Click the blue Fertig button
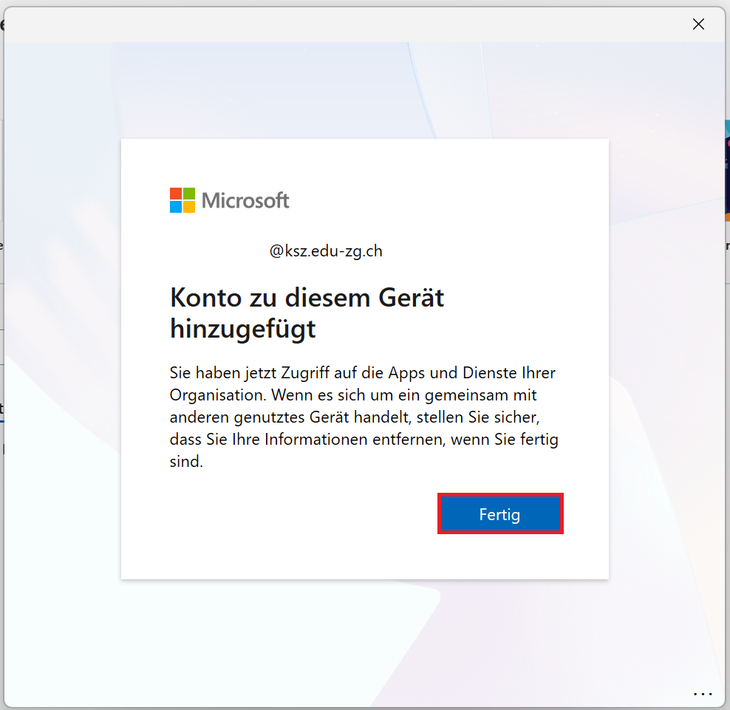 click(x=500, y=514)
